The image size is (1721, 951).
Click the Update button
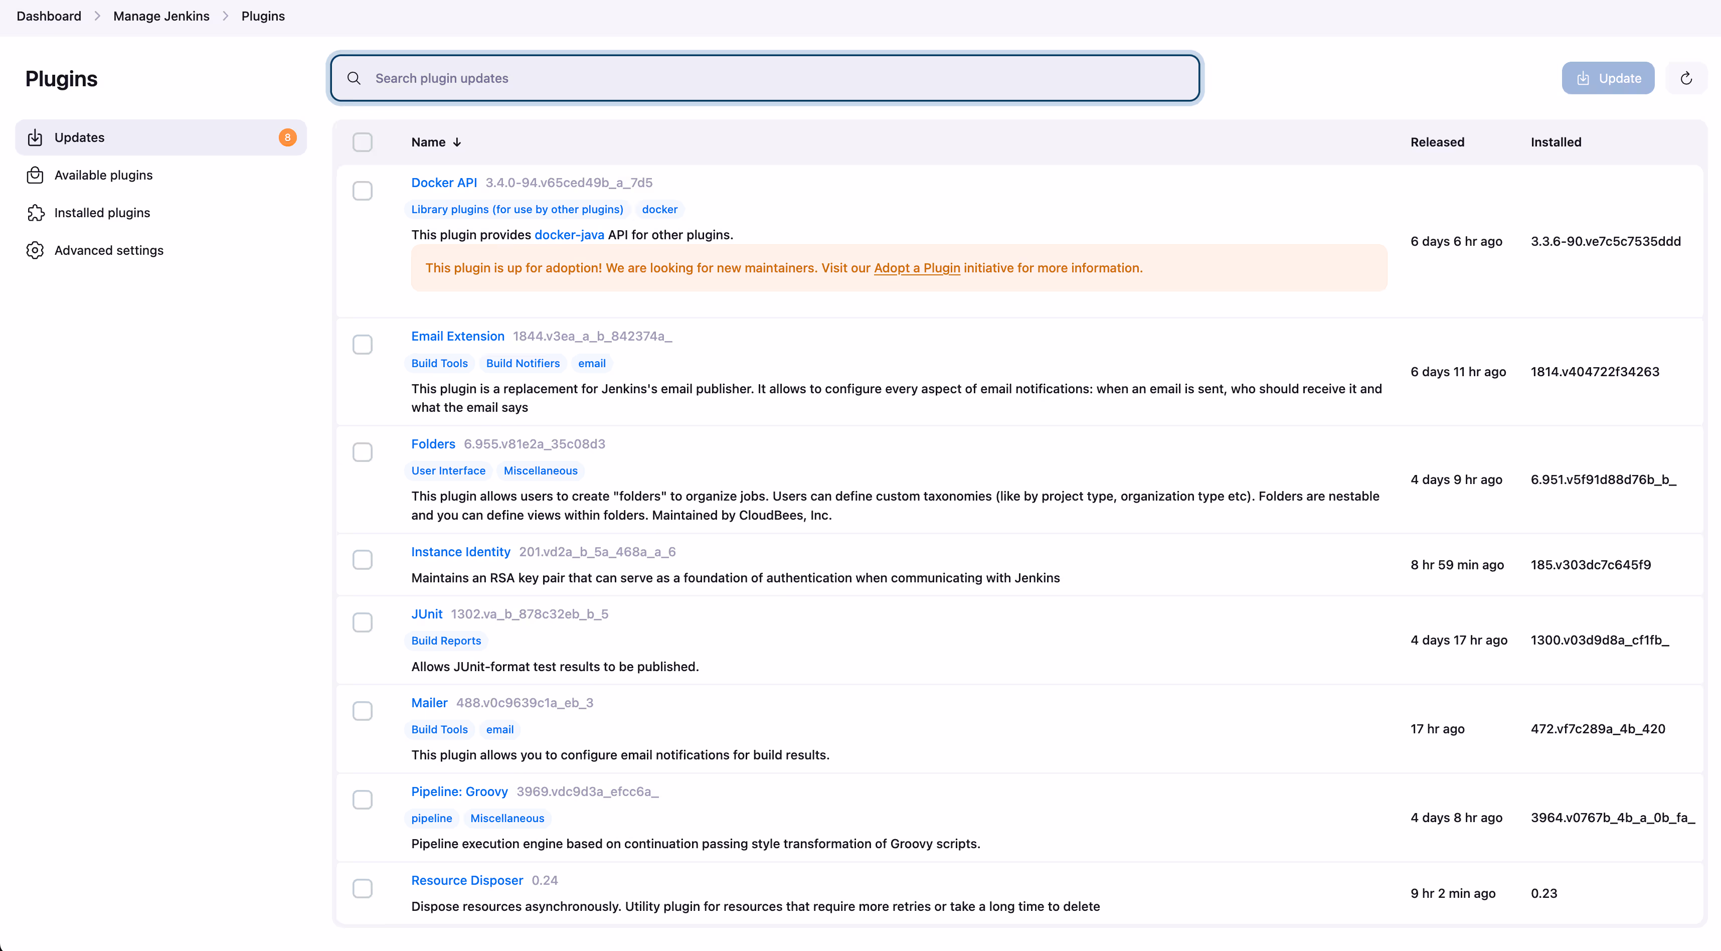(x=1608, y=78)
